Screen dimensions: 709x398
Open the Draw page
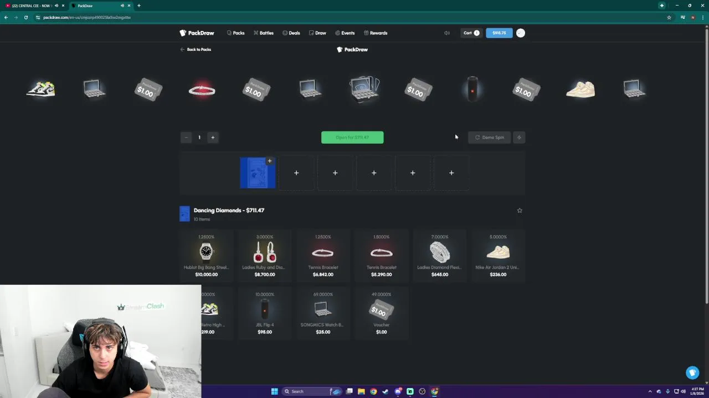tap(317, 33)
